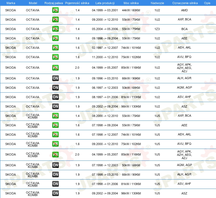The height and width of the screenshot is (198, 216).
Task: Select the 07.1998 -> 01.2006 production years cell
Action: 105,184
